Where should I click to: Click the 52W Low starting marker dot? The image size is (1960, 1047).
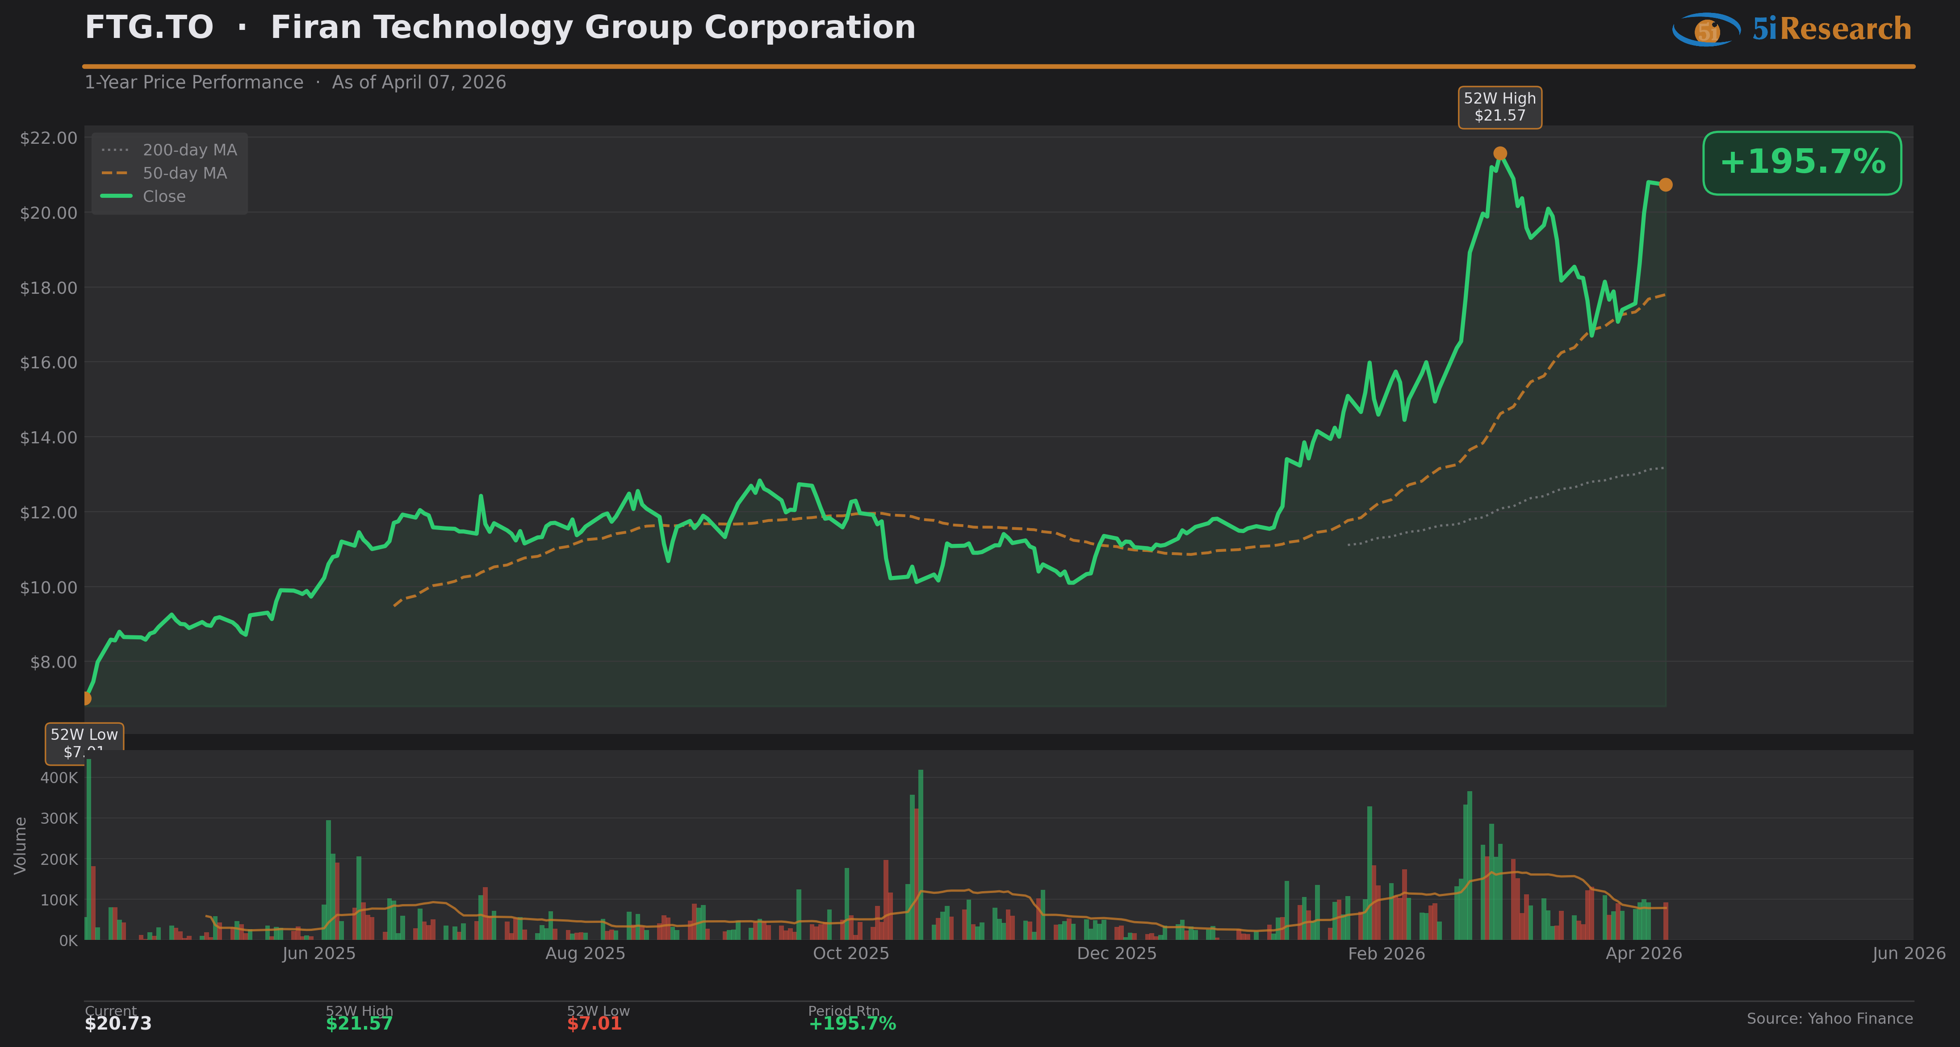click(86, 698)
